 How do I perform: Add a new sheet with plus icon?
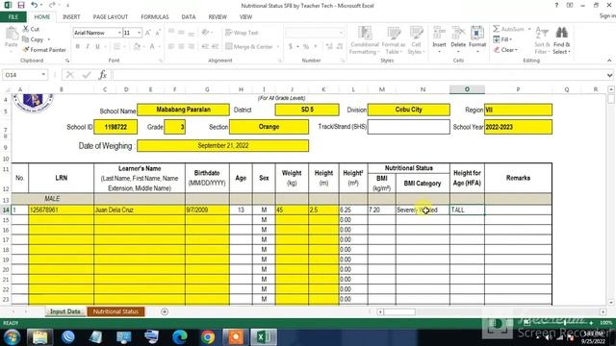pyautogui.click(x=165, y=311)
